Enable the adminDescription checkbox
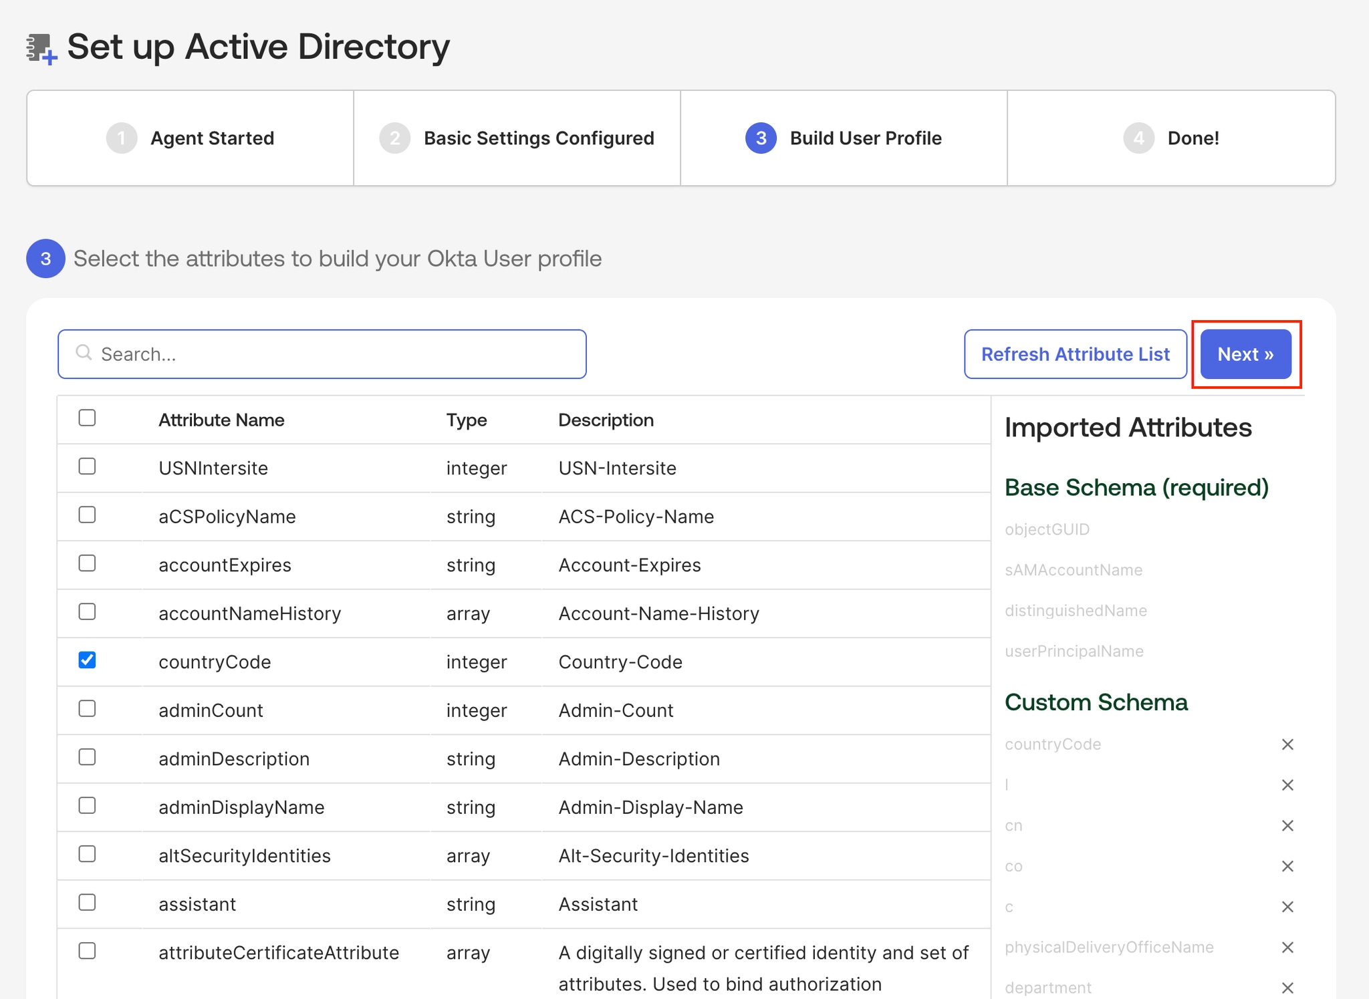1369x999 pixels. [87, 757]
